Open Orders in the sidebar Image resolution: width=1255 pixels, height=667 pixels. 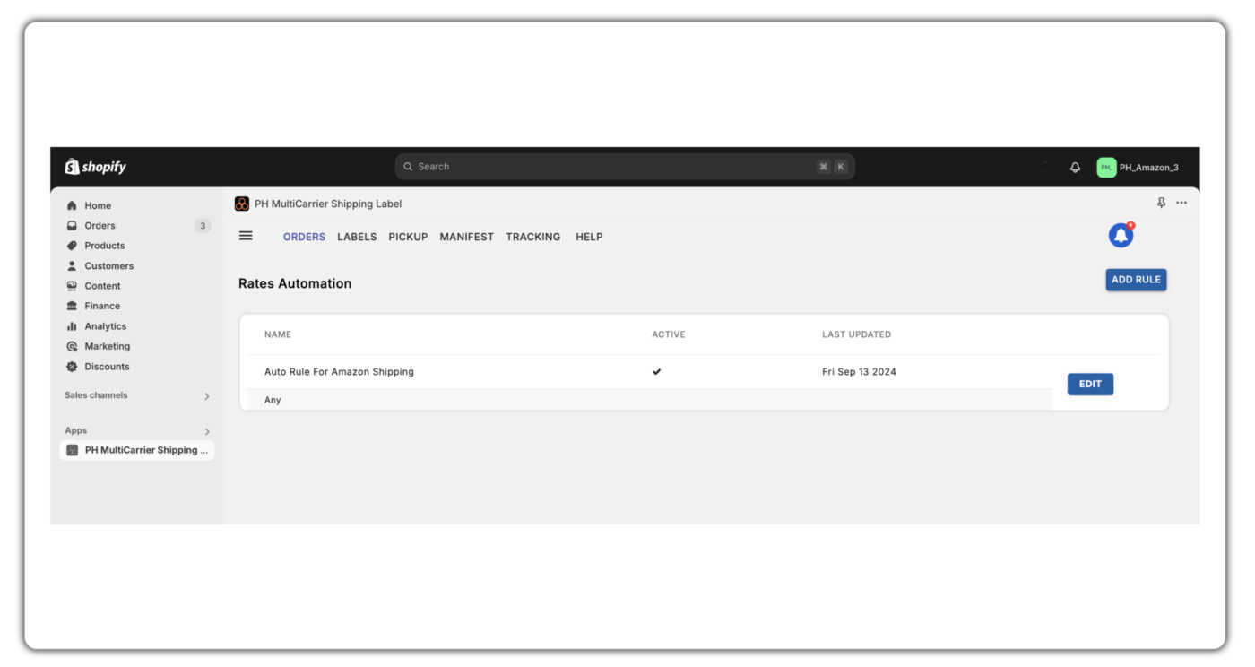pyautogui.click(x=100, y=226)
